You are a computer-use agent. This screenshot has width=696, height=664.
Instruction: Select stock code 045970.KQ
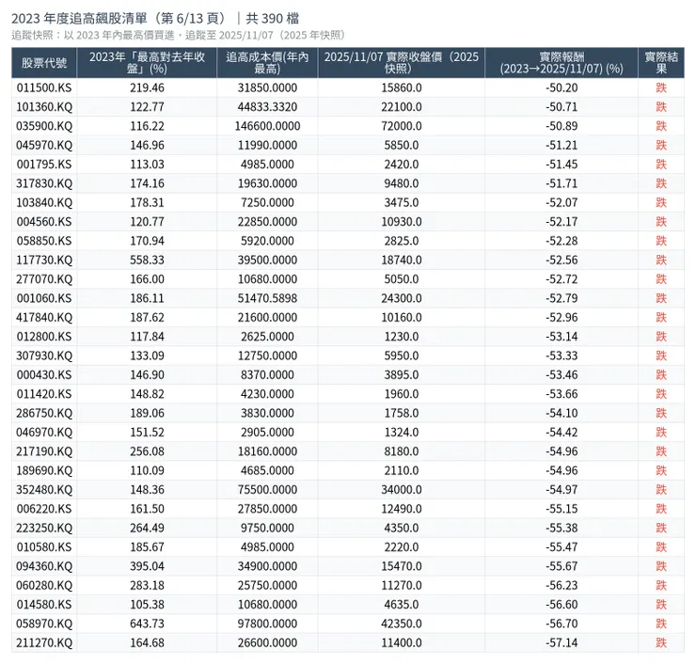pos(44,145)
